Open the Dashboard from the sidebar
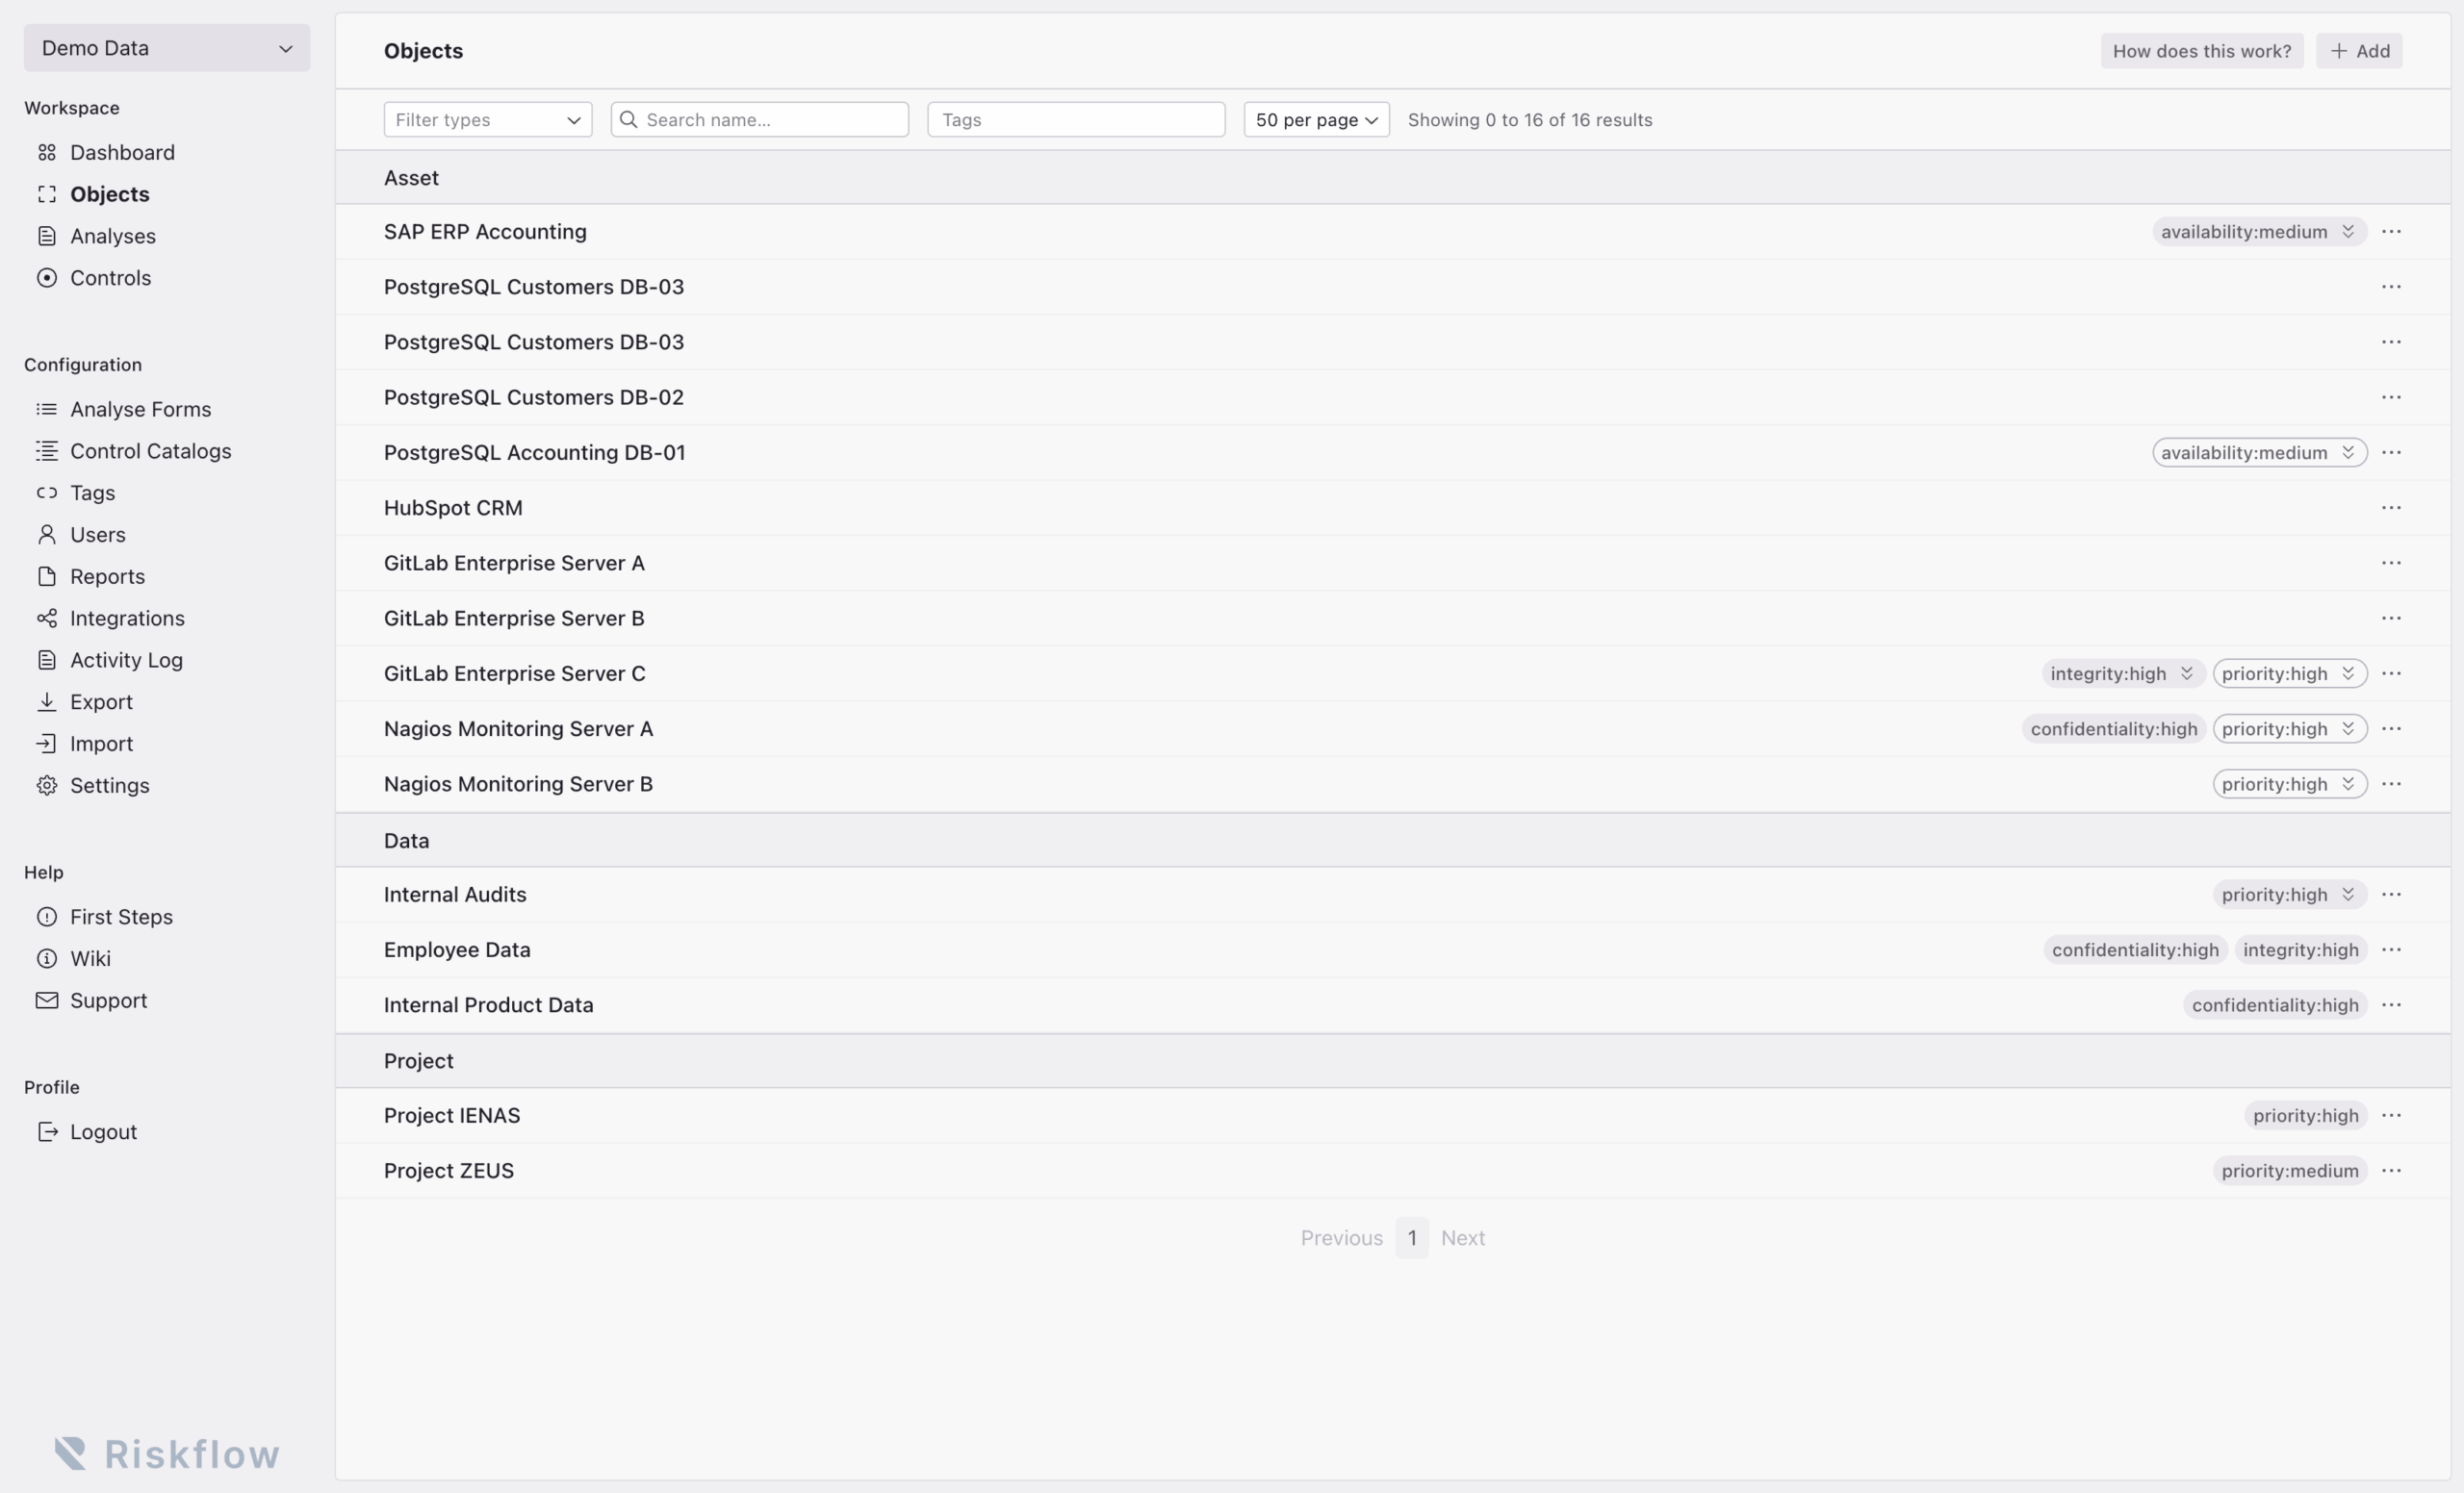2464x1493 pixels. [121, 152]
